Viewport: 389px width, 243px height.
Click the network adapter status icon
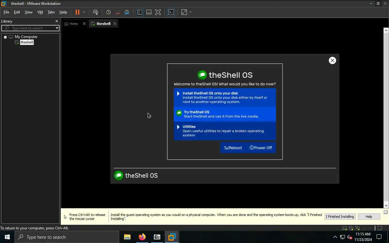[x=357, y=228]
